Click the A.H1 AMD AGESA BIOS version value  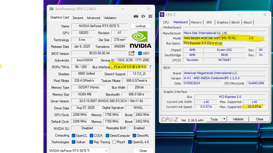coord(225,78)
